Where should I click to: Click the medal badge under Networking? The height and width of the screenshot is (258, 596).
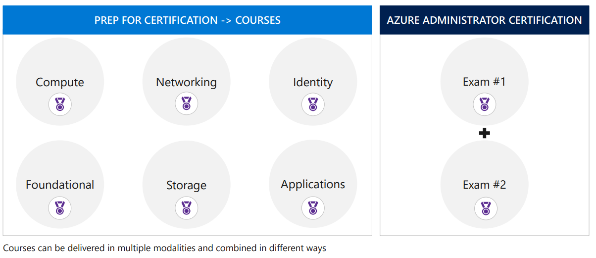coord(187,104)
